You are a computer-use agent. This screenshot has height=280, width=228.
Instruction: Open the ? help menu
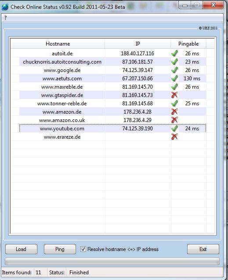point(6,18)
